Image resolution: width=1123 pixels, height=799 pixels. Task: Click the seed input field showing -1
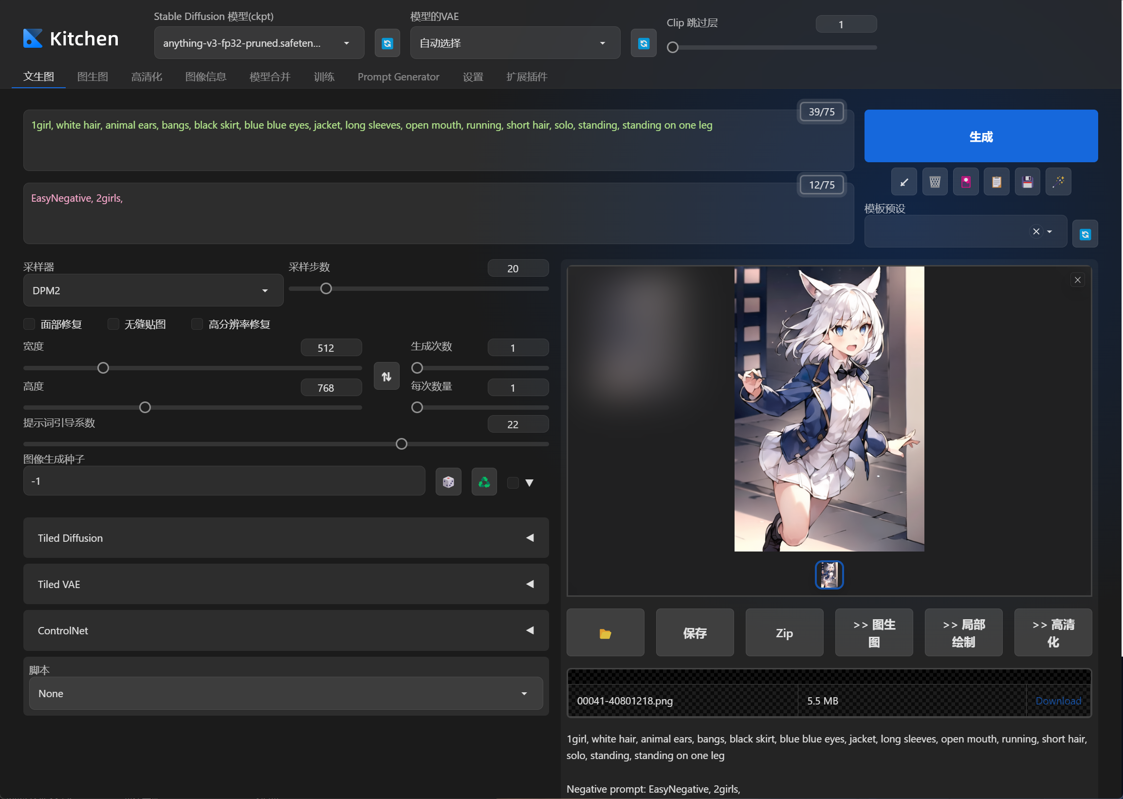tap(224, 481)
